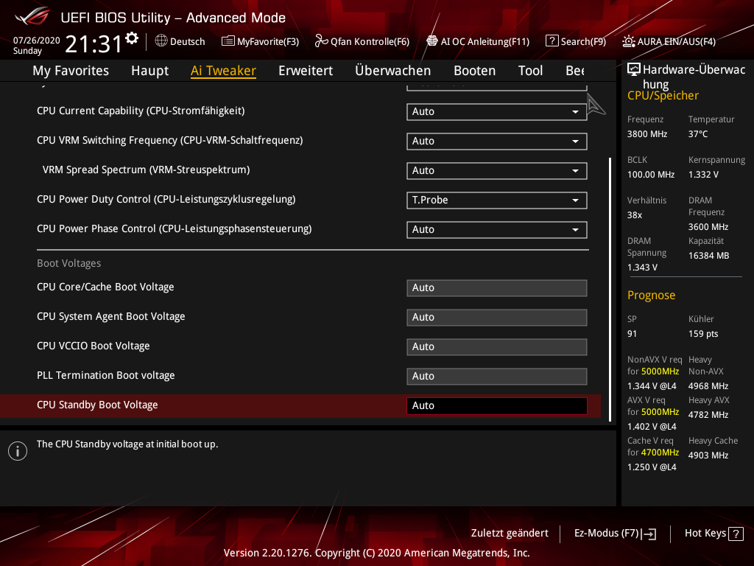Switch to the Haupt tab
This screenshot has width=754, height=566.
(150, 71)
